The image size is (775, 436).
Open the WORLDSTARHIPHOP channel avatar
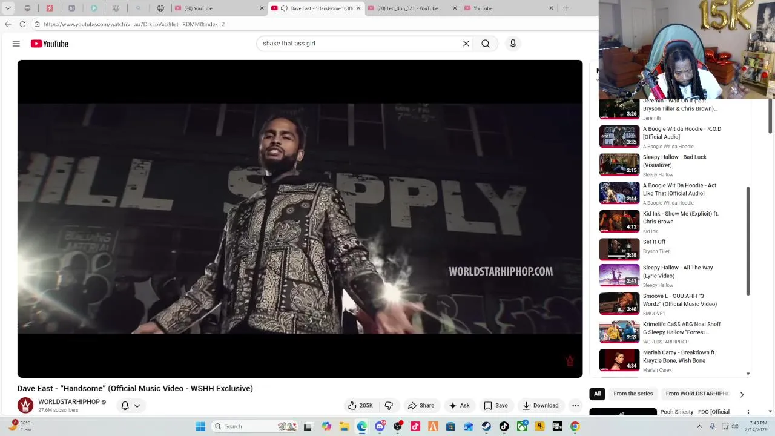[25, 405]
